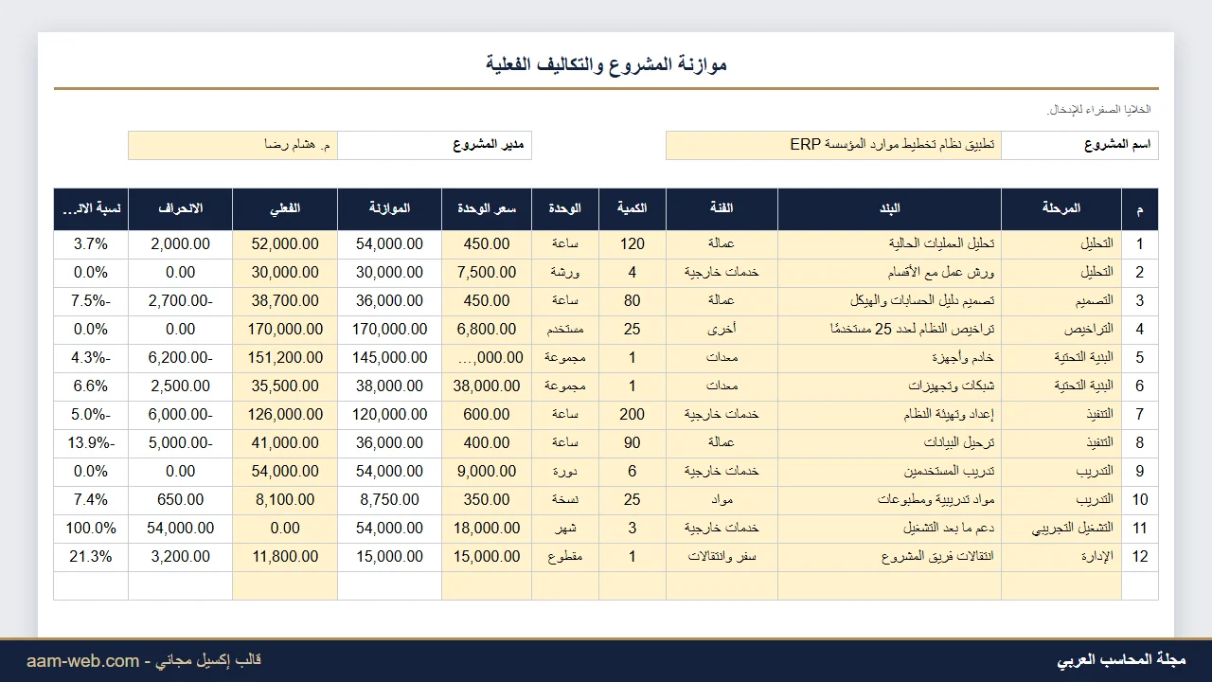Screen dimensions: 1212x682
Task: Select item تدريب المستخدمين
Action: (889, 472)
